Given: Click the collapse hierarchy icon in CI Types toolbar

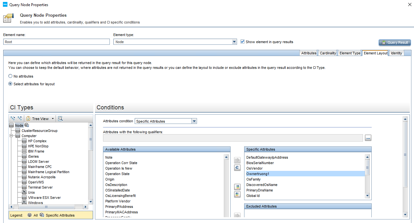Looking at the screenshot, I should (20, 118).
